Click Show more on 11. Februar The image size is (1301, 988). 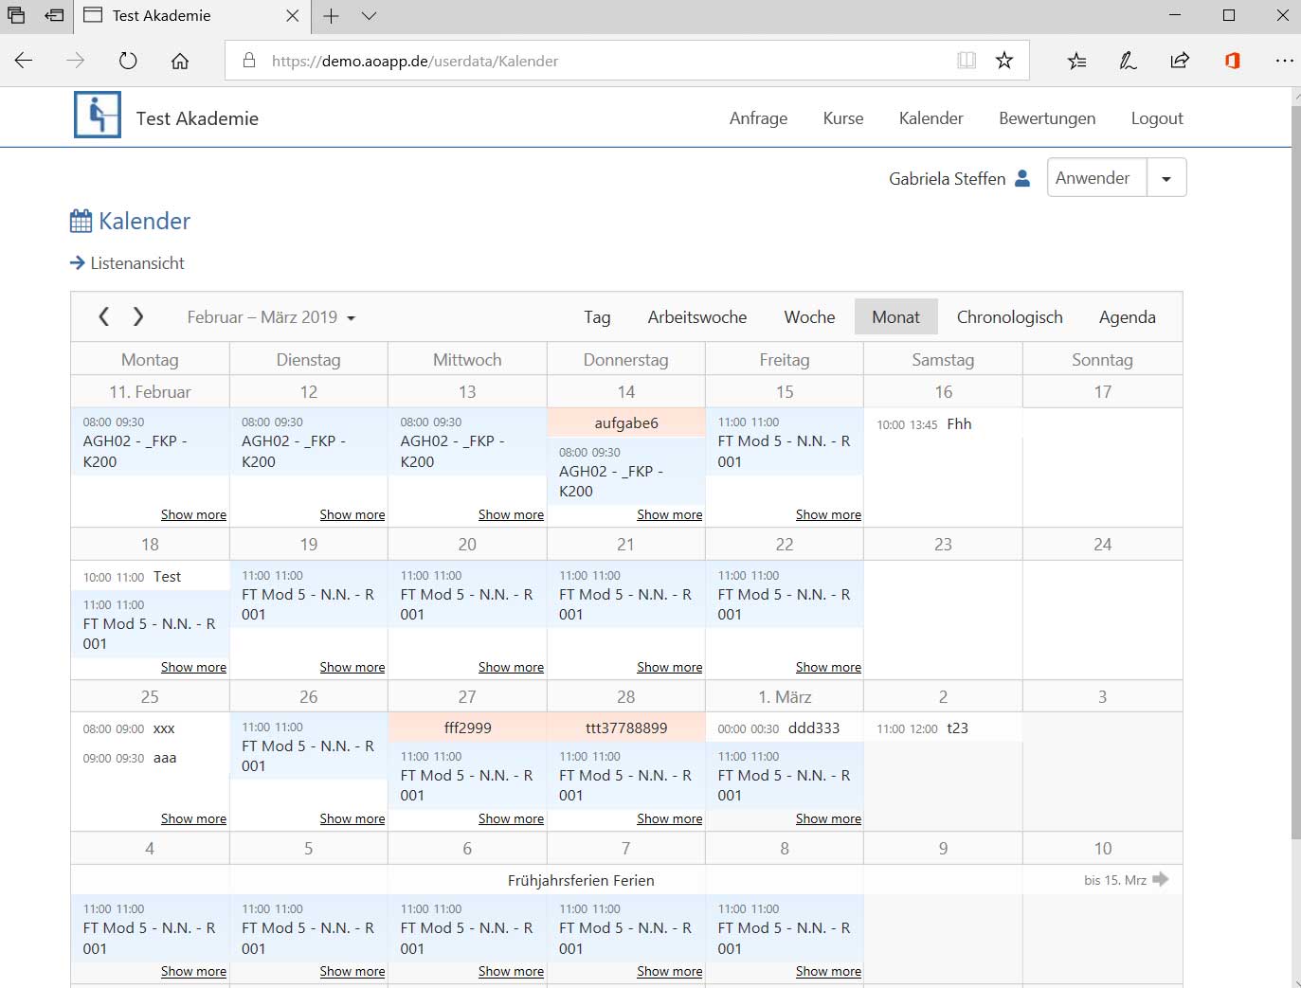(x=193, y=514)
